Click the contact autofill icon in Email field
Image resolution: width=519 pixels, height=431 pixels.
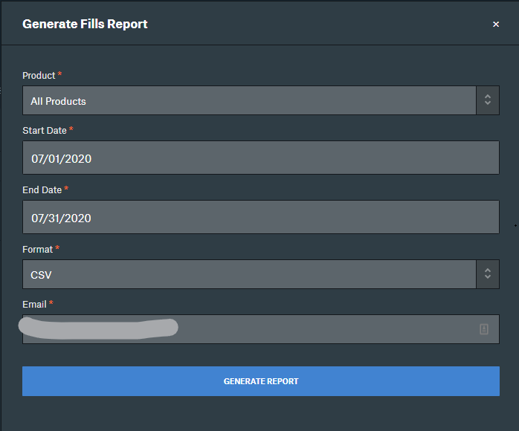pyautogui.click(x=484, y=329)
